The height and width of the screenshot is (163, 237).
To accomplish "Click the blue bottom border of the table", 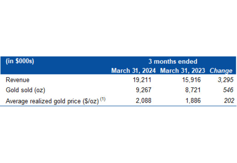I will pyautogui.click(x=118, y=105).
